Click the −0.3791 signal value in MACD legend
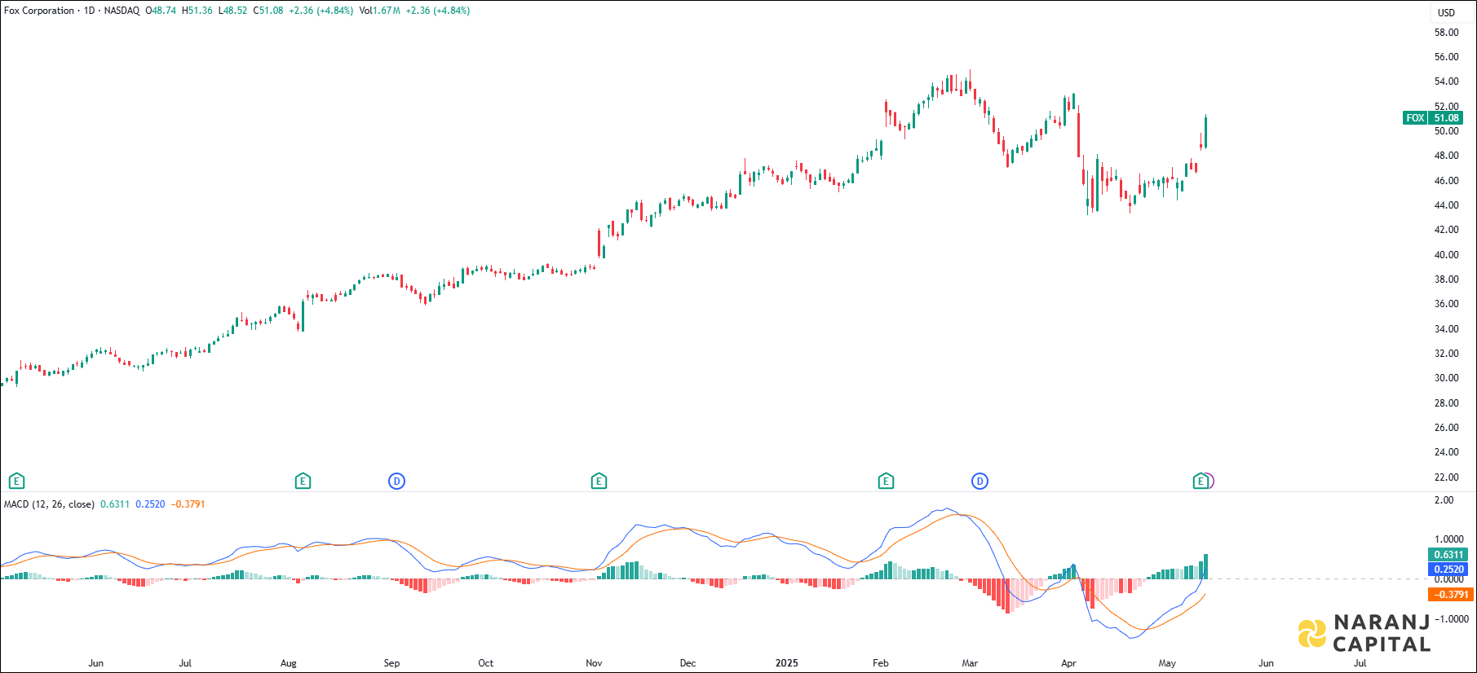The height and width of the screenshot is (673, 1477). (188, 504)
